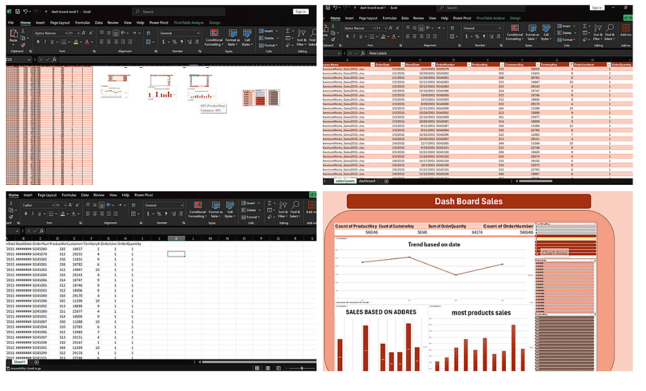
Task: Expand the Z10 name box dropdown
Action: tap(29, 59)
